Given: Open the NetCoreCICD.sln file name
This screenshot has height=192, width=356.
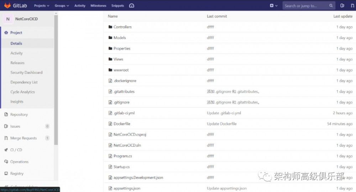Looking at the screenshot, I should (x=127, y=146).
